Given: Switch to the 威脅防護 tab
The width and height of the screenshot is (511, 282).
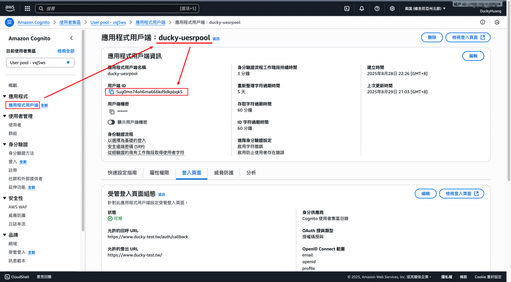Looking at the screenshot, I should click(x=224, y=173).
